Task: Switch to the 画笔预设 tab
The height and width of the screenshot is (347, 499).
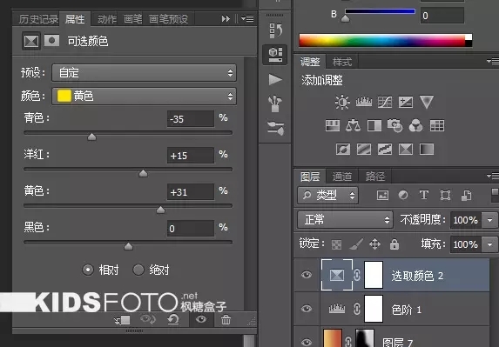Action: click(x=168, y=19)
